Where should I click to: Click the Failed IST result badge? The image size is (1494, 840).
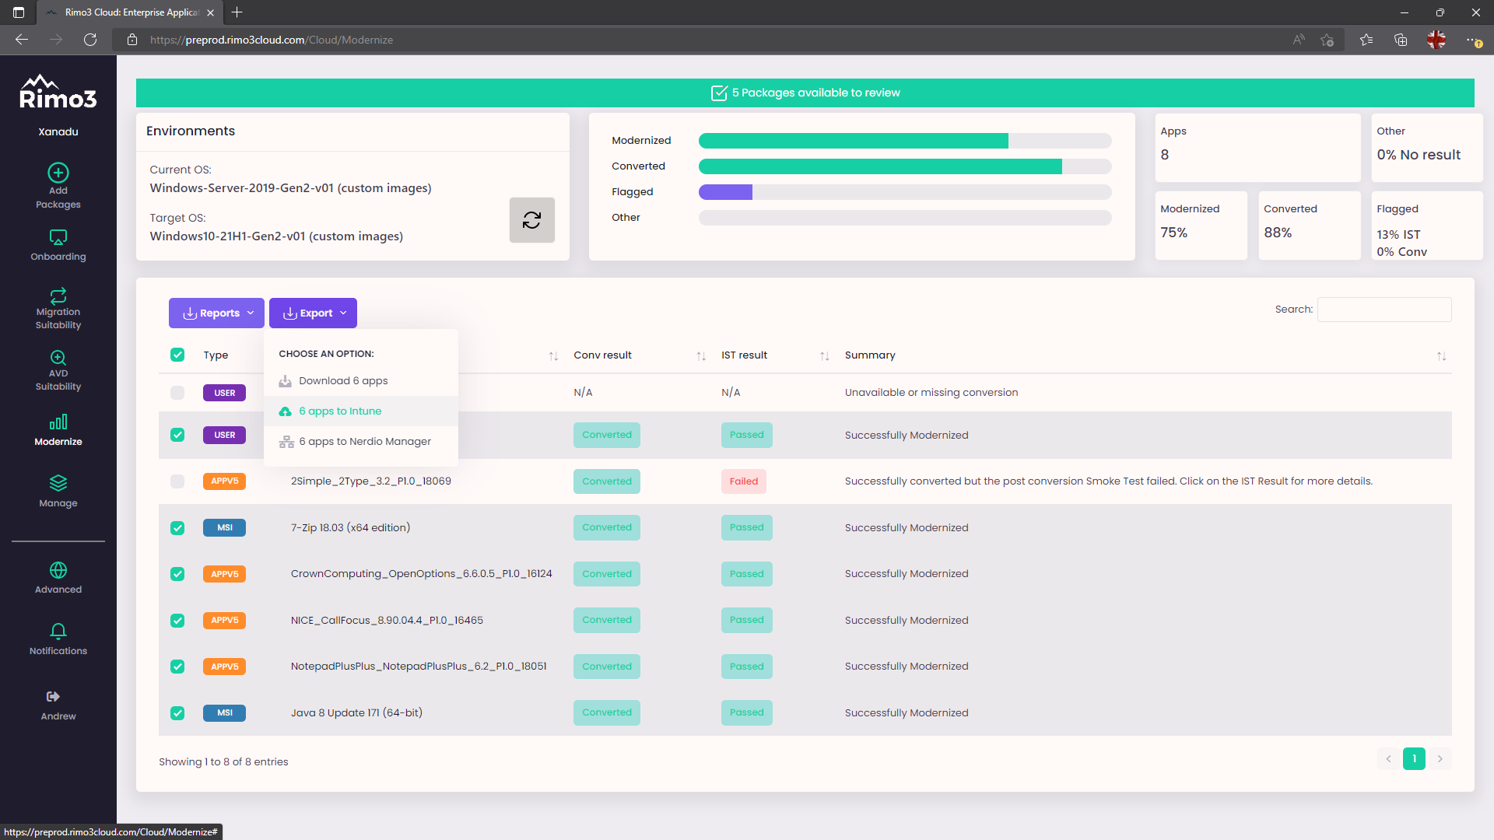point(743,481)
